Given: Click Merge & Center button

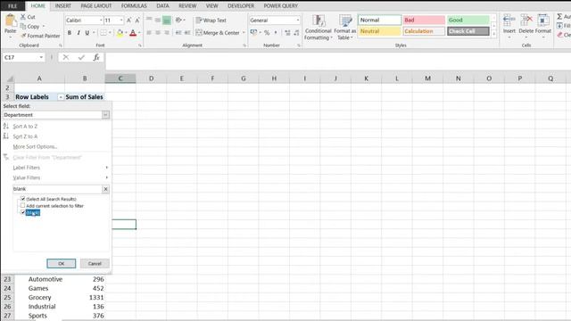Looking at the screenshot, I should [218, 33].
